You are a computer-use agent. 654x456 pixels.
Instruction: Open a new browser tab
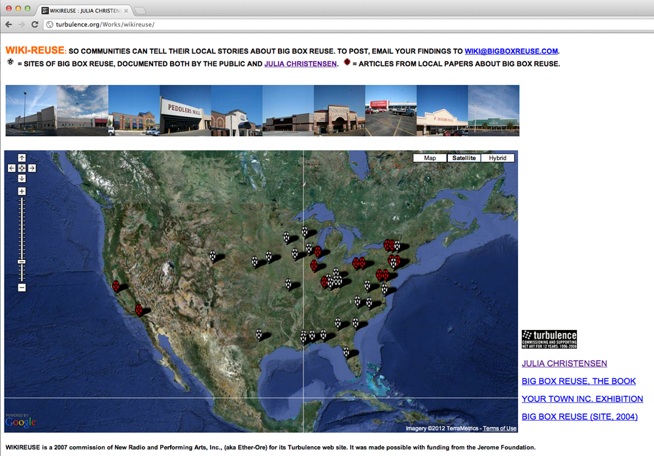[x=141, y=10]
